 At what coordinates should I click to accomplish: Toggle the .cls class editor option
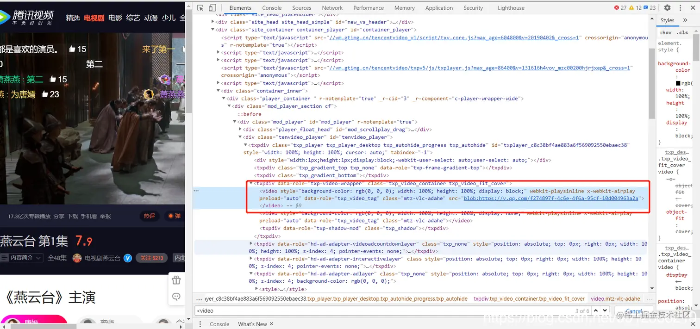[682, 33]
